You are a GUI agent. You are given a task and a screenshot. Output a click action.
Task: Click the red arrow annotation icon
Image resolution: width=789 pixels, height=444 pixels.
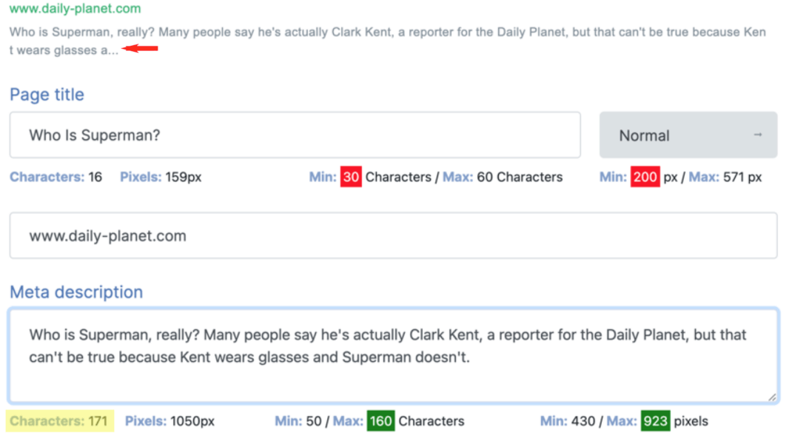[x=140, y=48]
